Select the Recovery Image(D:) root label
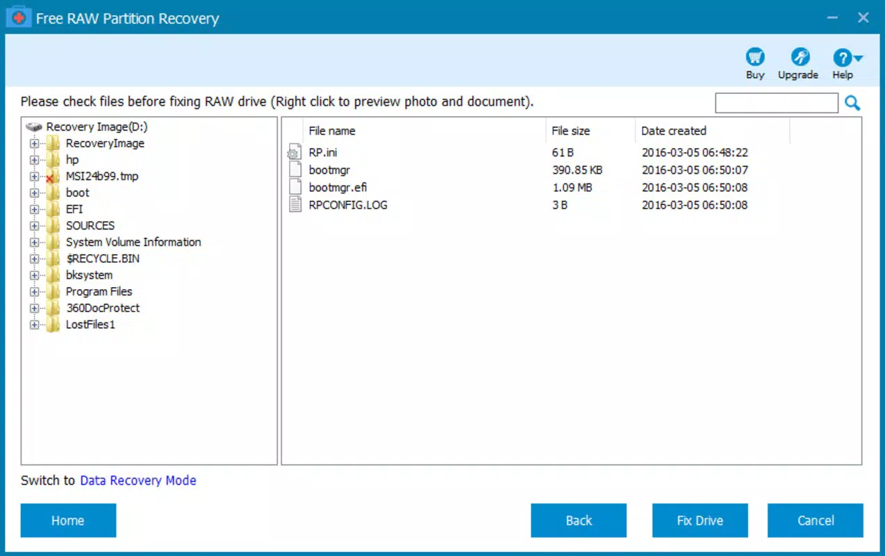 click(97, 127)
